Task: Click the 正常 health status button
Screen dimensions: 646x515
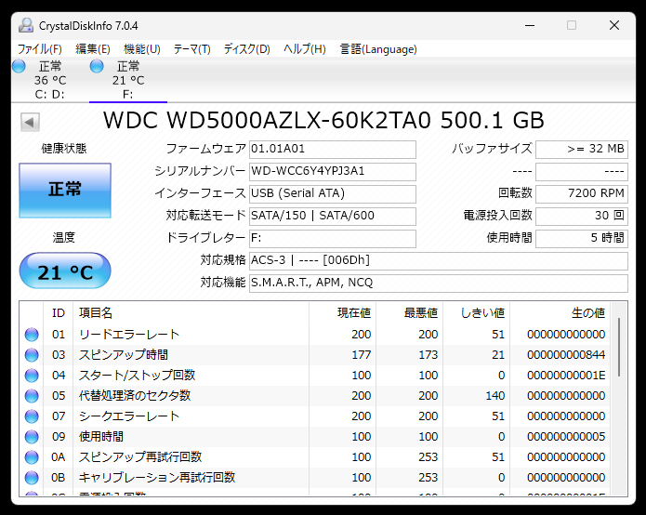Action: [x=65, y=190]
